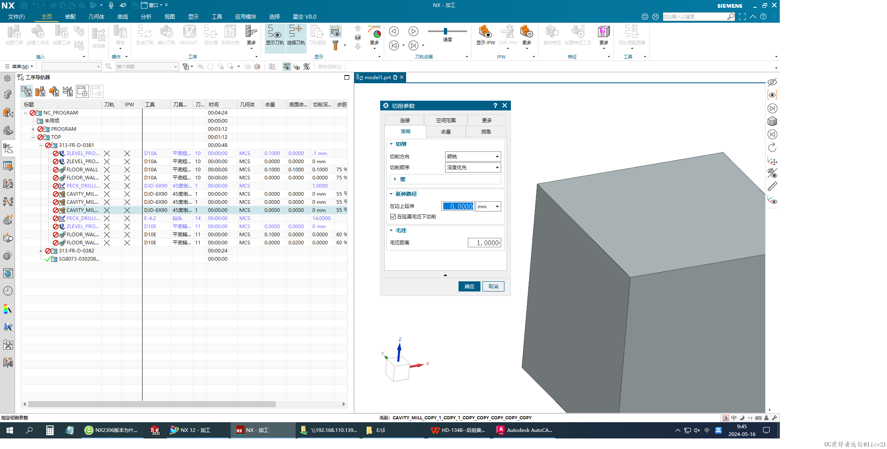The height and width of the screenshot is (449, 887).
Task: Open the 文件(F) menu
Action: click(16, 17)
